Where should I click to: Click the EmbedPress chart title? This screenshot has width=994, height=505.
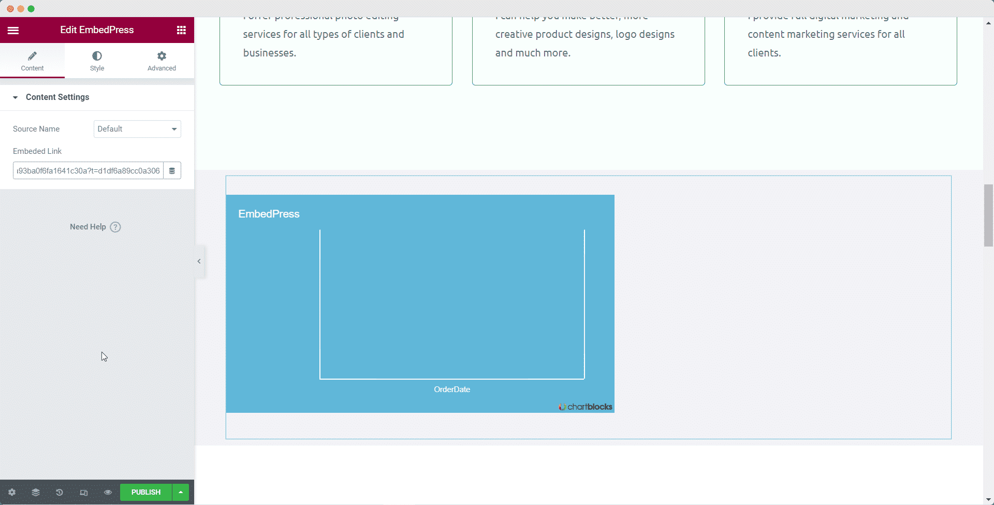[x=269, y=214]
